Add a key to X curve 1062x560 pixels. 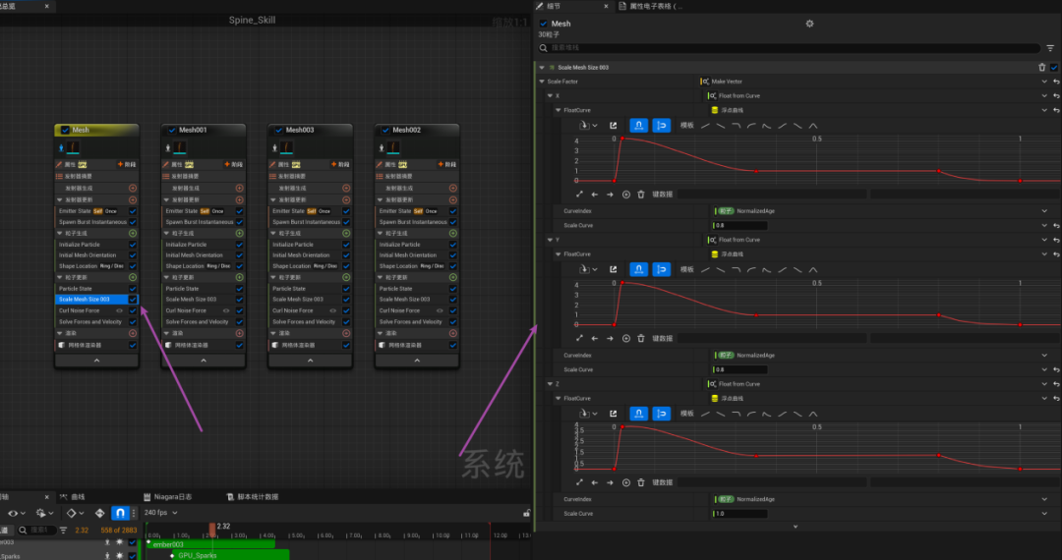[x=625, y=195]
